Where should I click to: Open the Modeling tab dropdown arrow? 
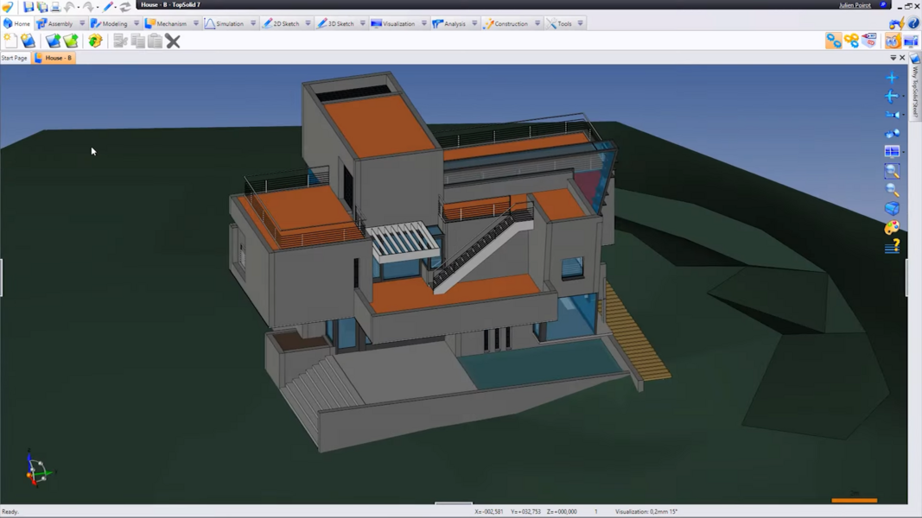click(x=135, y=23)
